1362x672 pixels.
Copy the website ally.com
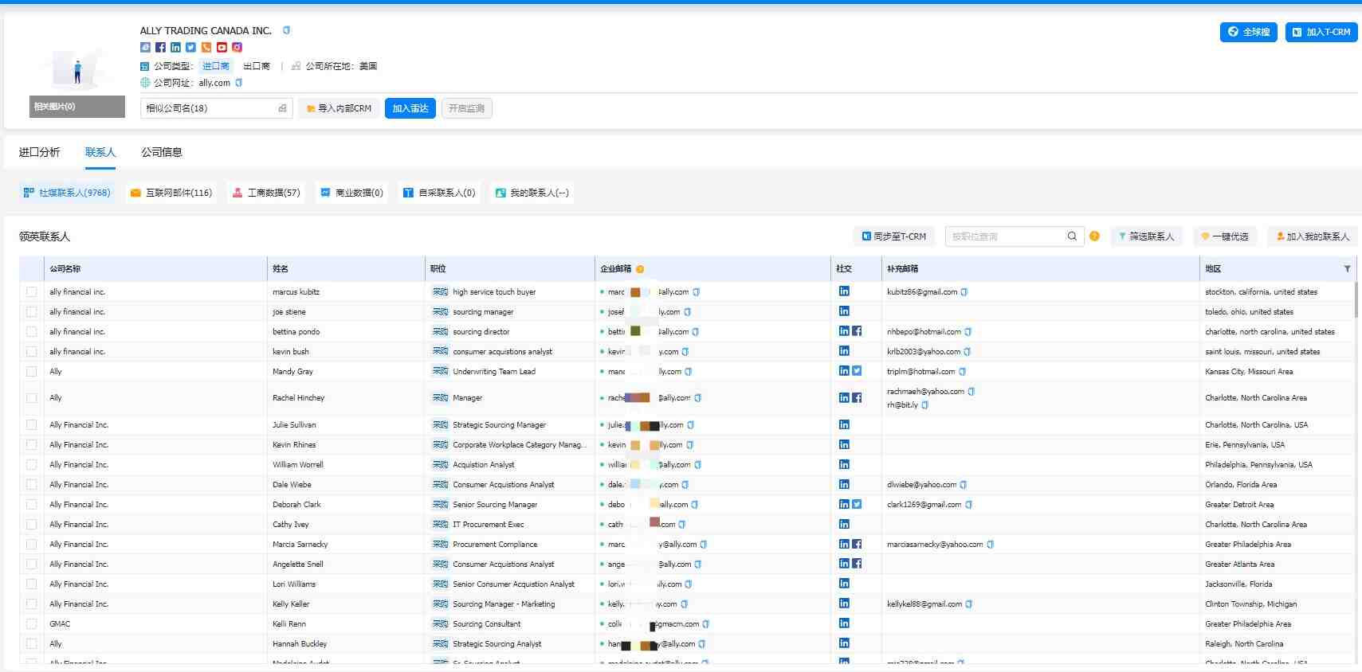tap(238, 83)
